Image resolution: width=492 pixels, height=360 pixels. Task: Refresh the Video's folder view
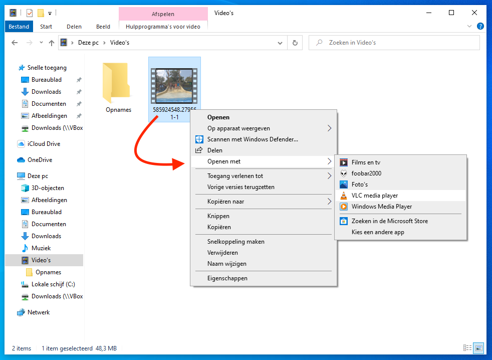pos(295,43)
